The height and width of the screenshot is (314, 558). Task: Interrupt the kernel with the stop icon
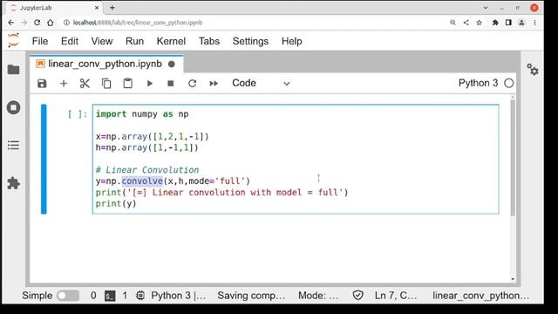coord(171,84)
